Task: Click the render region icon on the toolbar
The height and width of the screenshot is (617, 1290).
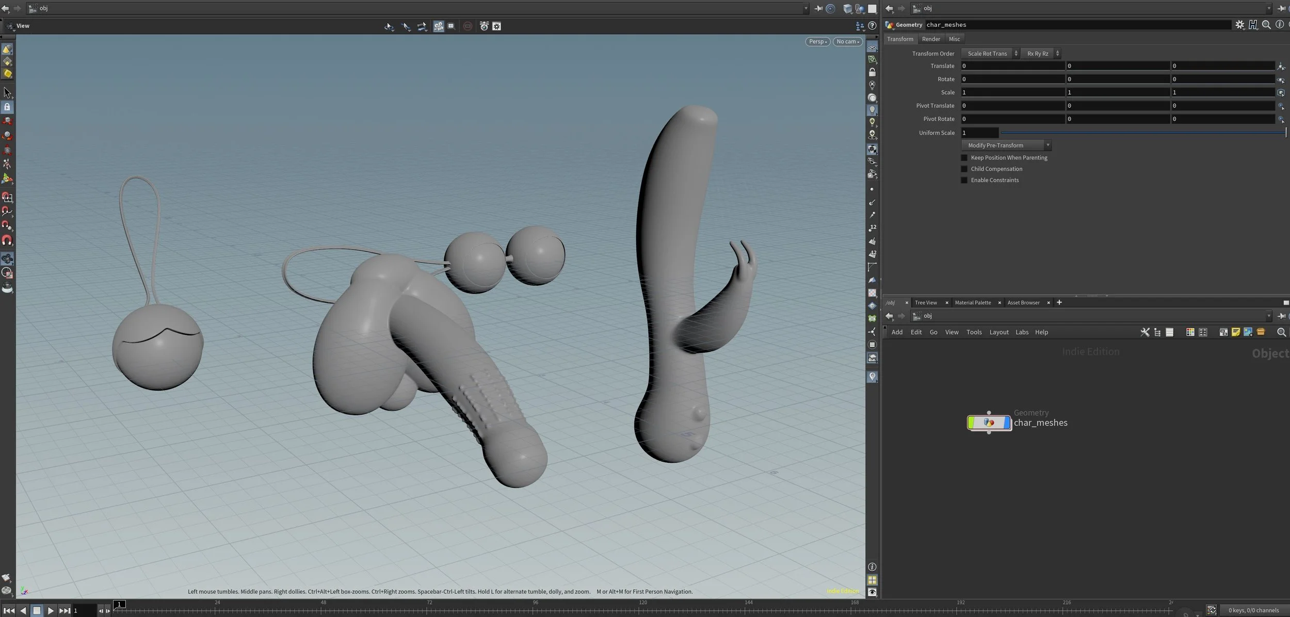Action: tap(468, 26)
